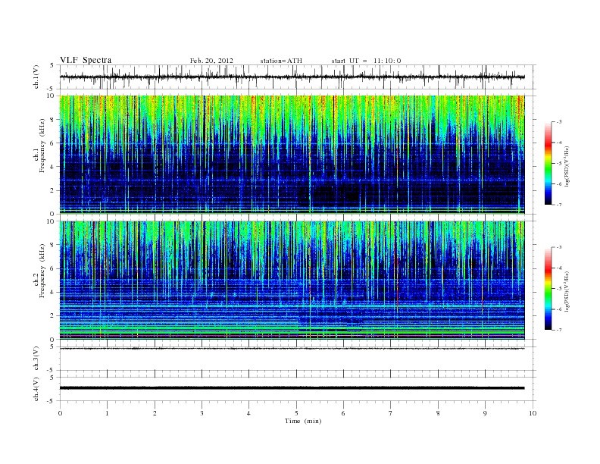Click the "-7" tick on ch.2 colorbar
600x464 pixels.
click(559, 330)
